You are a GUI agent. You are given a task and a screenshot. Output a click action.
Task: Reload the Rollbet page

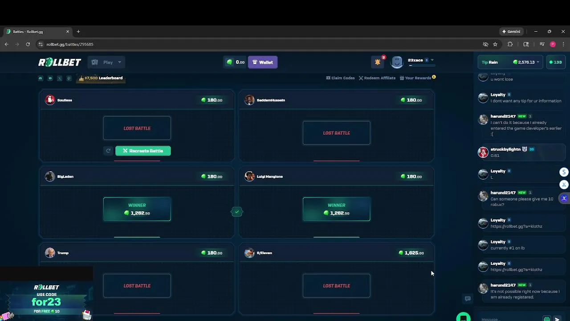(28, 44)
